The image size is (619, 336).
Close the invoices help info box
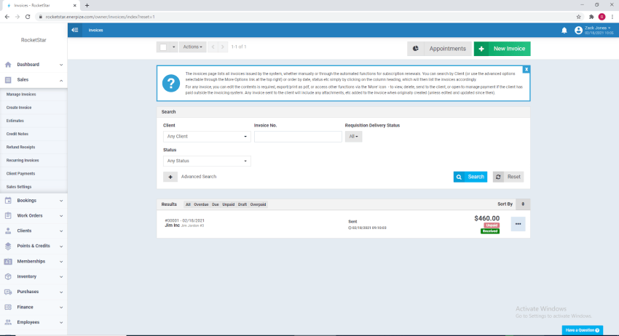(x=526, y=69)
